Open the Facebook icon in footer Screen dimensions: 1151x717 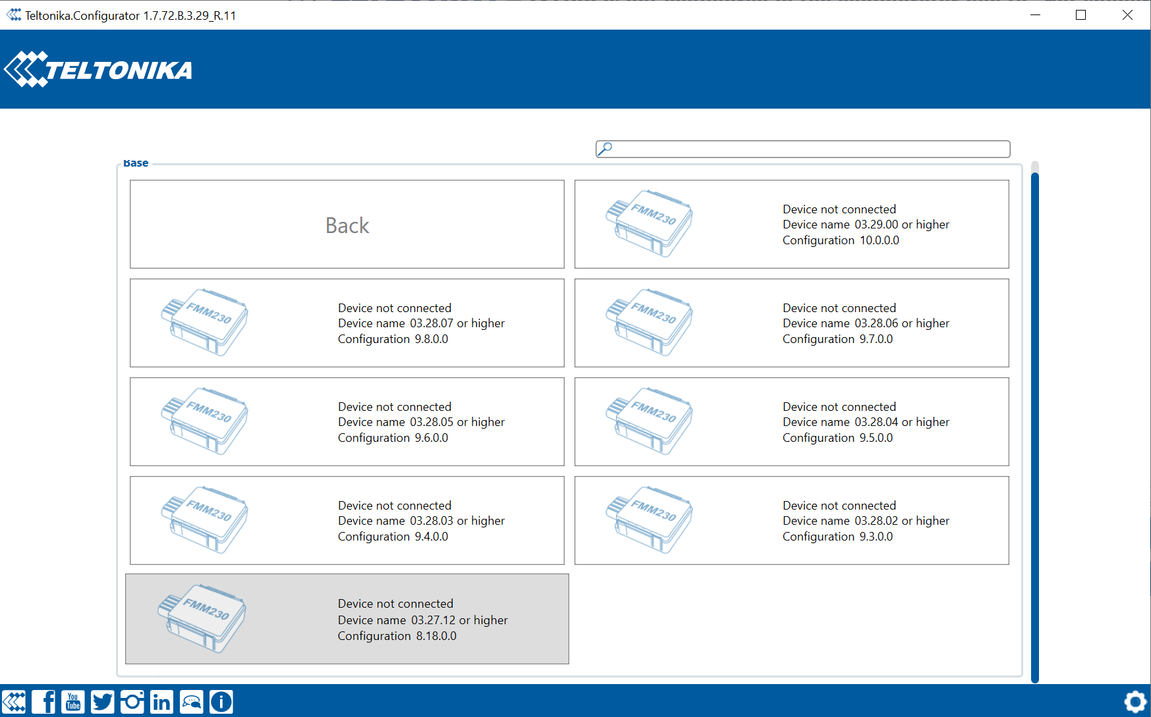pyautogui.click(x=43, y=702)
